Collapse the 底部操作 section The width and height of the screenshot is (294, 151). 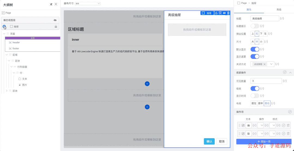290,73
